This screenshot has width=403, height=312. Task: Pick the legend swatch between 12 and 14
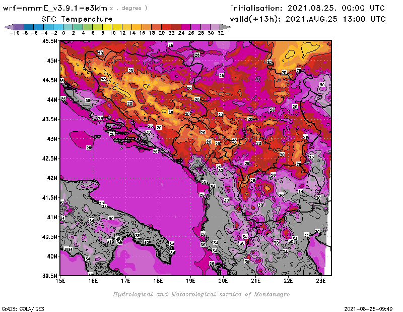point(127,27)
